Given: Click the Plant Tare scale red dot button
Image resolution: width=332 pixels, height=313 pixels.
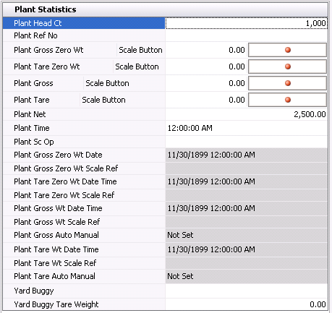Looking at the screenshot, I should pos(287,100).
